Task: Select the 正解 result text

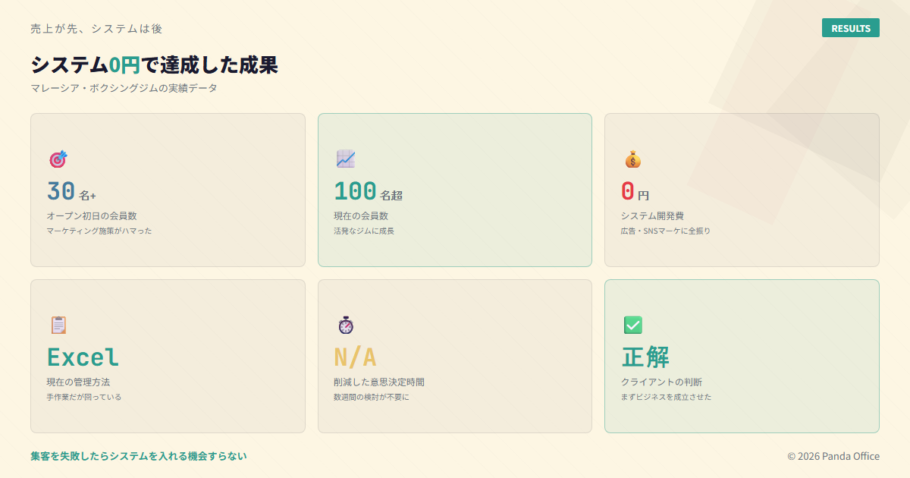Action: (x=645, y=357)
